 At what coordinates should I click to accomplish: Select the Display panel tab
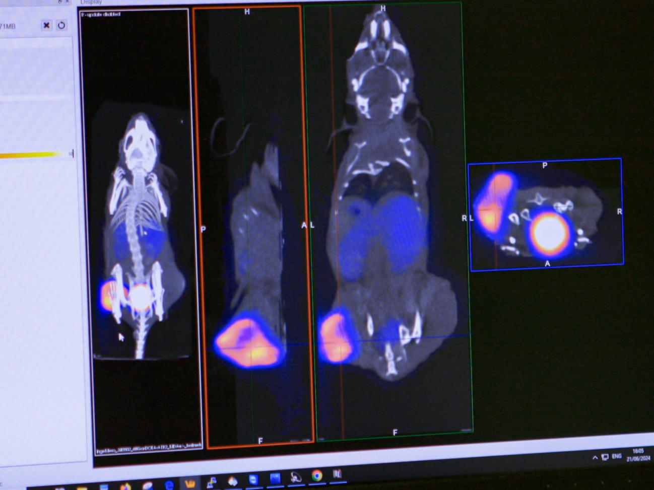[x=91, y=3]
